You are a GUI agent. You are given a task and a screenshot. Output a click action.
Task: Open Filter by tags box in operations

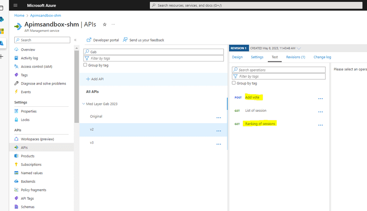click(x=278, y=76)
